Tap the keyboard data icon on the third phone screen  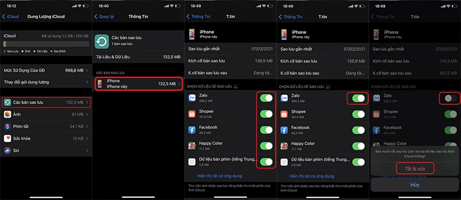[192, 162]
